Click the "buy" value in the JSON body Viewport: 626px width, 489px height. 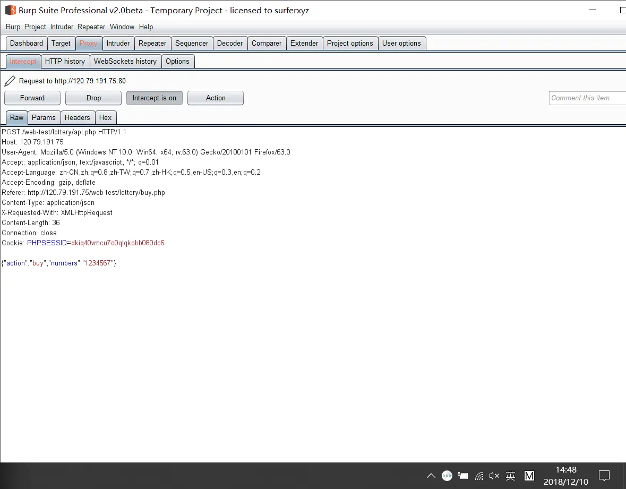click(x=38, y=263)
